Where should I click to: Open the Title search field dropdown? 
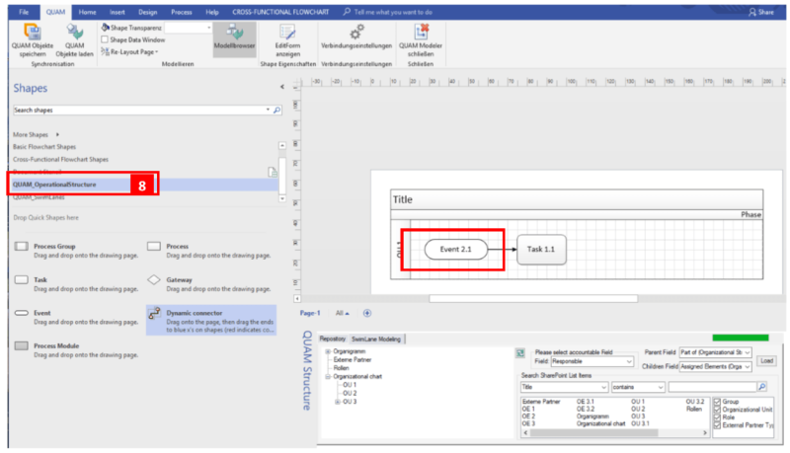[x=604, y=387]
